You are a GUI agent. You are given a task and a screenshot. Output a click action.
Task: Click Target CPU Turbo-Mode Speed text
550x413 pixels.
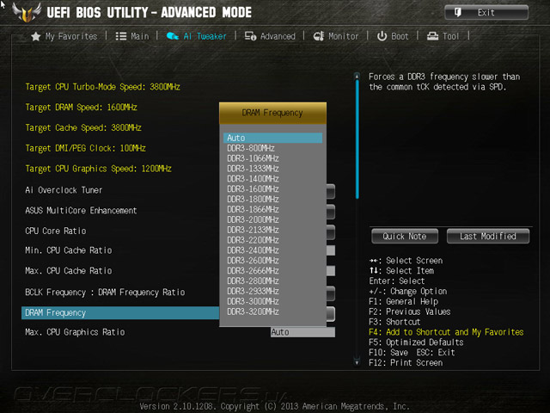click(x=103, y=87)
